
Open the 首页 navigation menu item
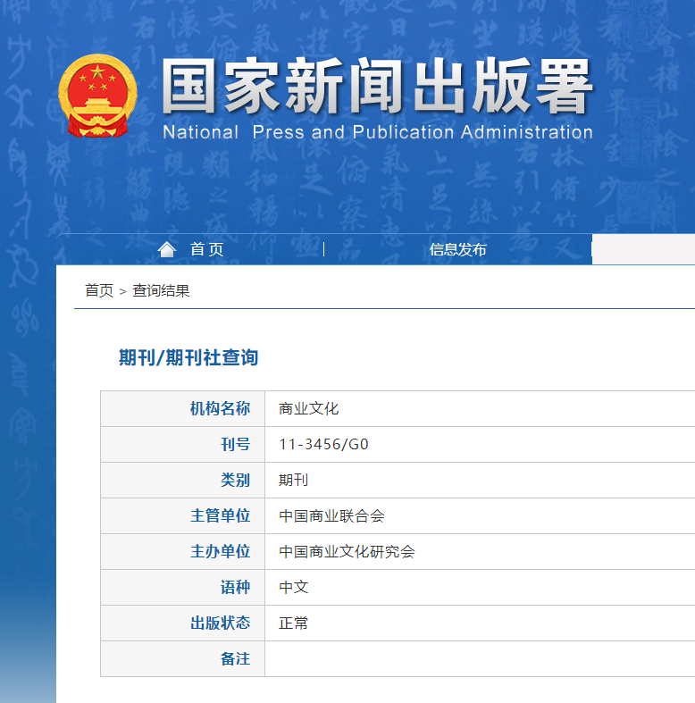tap(206, 249)
